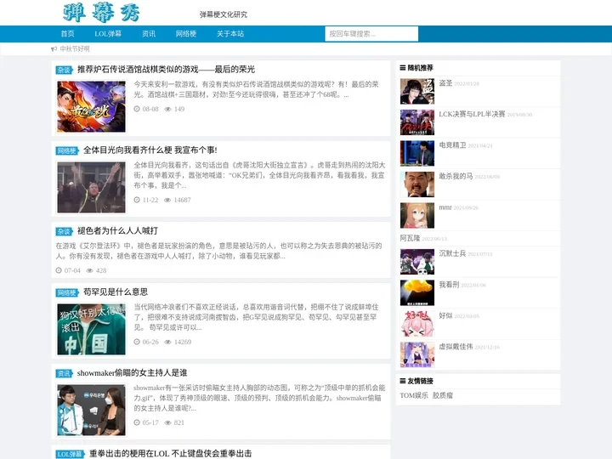Click the eye views icon beside 821
The height and width of the screenshot is (459, 612).
[167, 422]
